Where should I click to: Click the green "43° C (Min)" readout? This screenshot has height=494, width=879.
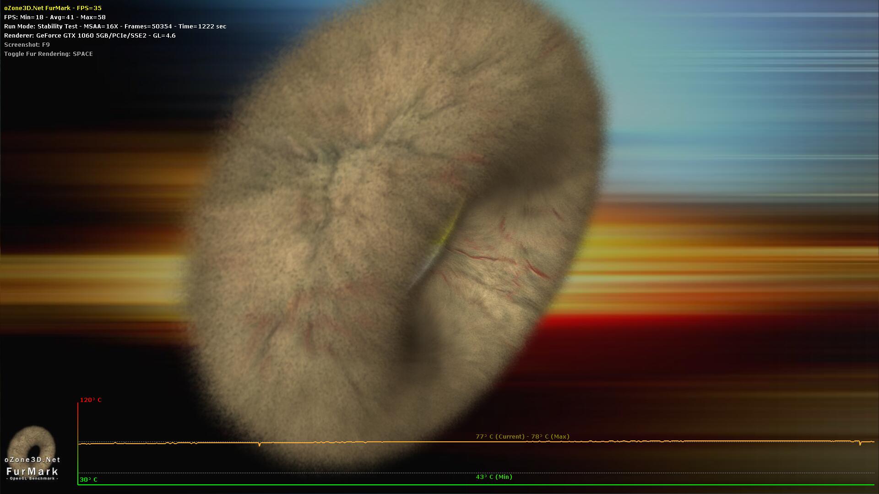(x=494, y=477)
